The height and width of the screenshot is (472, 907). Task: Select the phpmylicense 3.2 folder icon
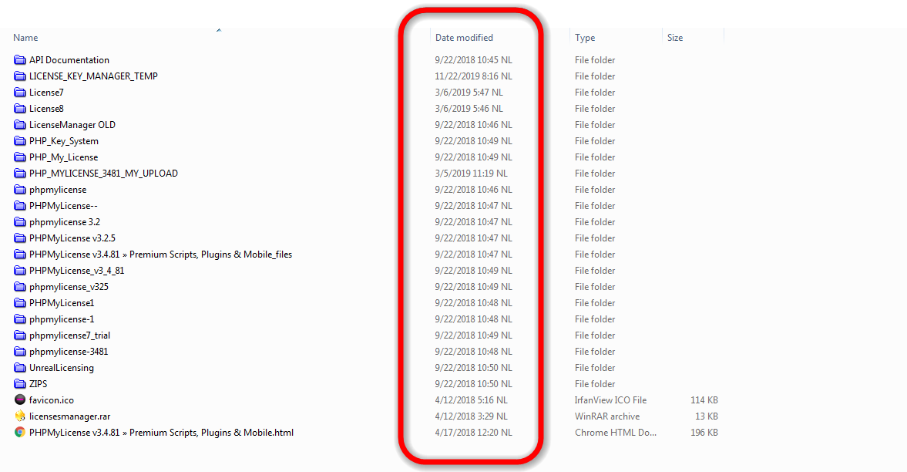point(20,222)
